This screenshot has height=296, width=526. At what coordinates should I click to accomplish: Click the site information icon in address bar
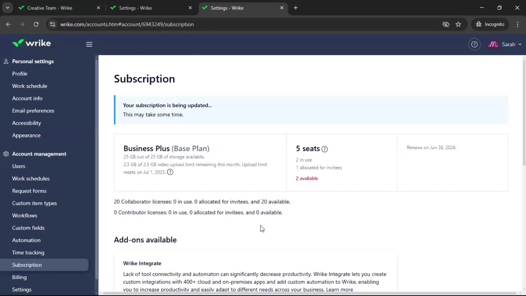(x=52, y=24)
